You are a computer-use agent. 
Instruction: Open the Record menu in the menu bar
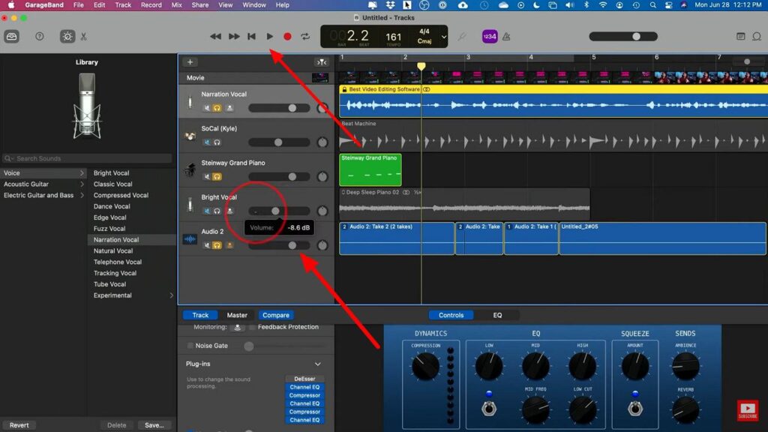[x=151, y=4]
